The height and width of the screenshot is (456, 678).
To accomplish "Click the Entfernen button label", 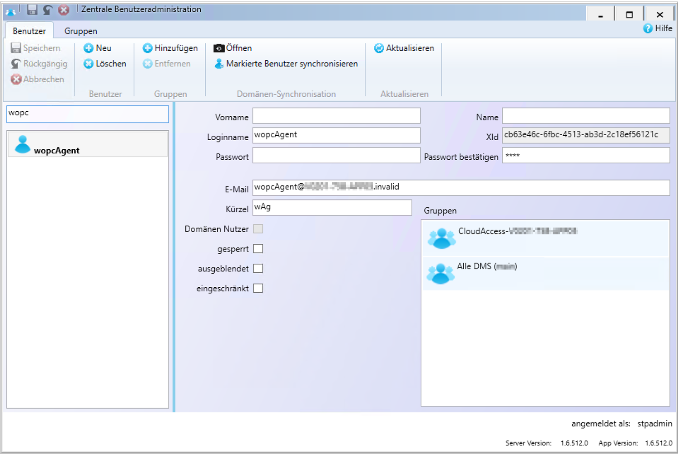I will [x=173, y=64].
